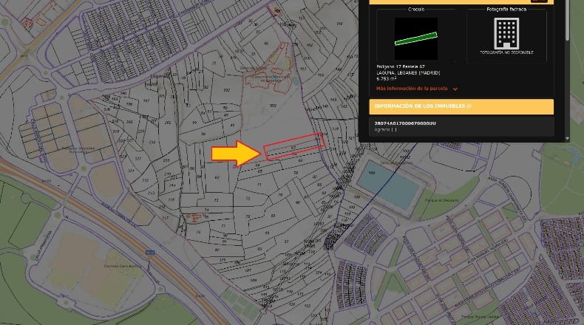
Task: Click info icon beside 'INFORMACIÓN DE LOS INMUEBLES'
Action: [x=469, y=106]
